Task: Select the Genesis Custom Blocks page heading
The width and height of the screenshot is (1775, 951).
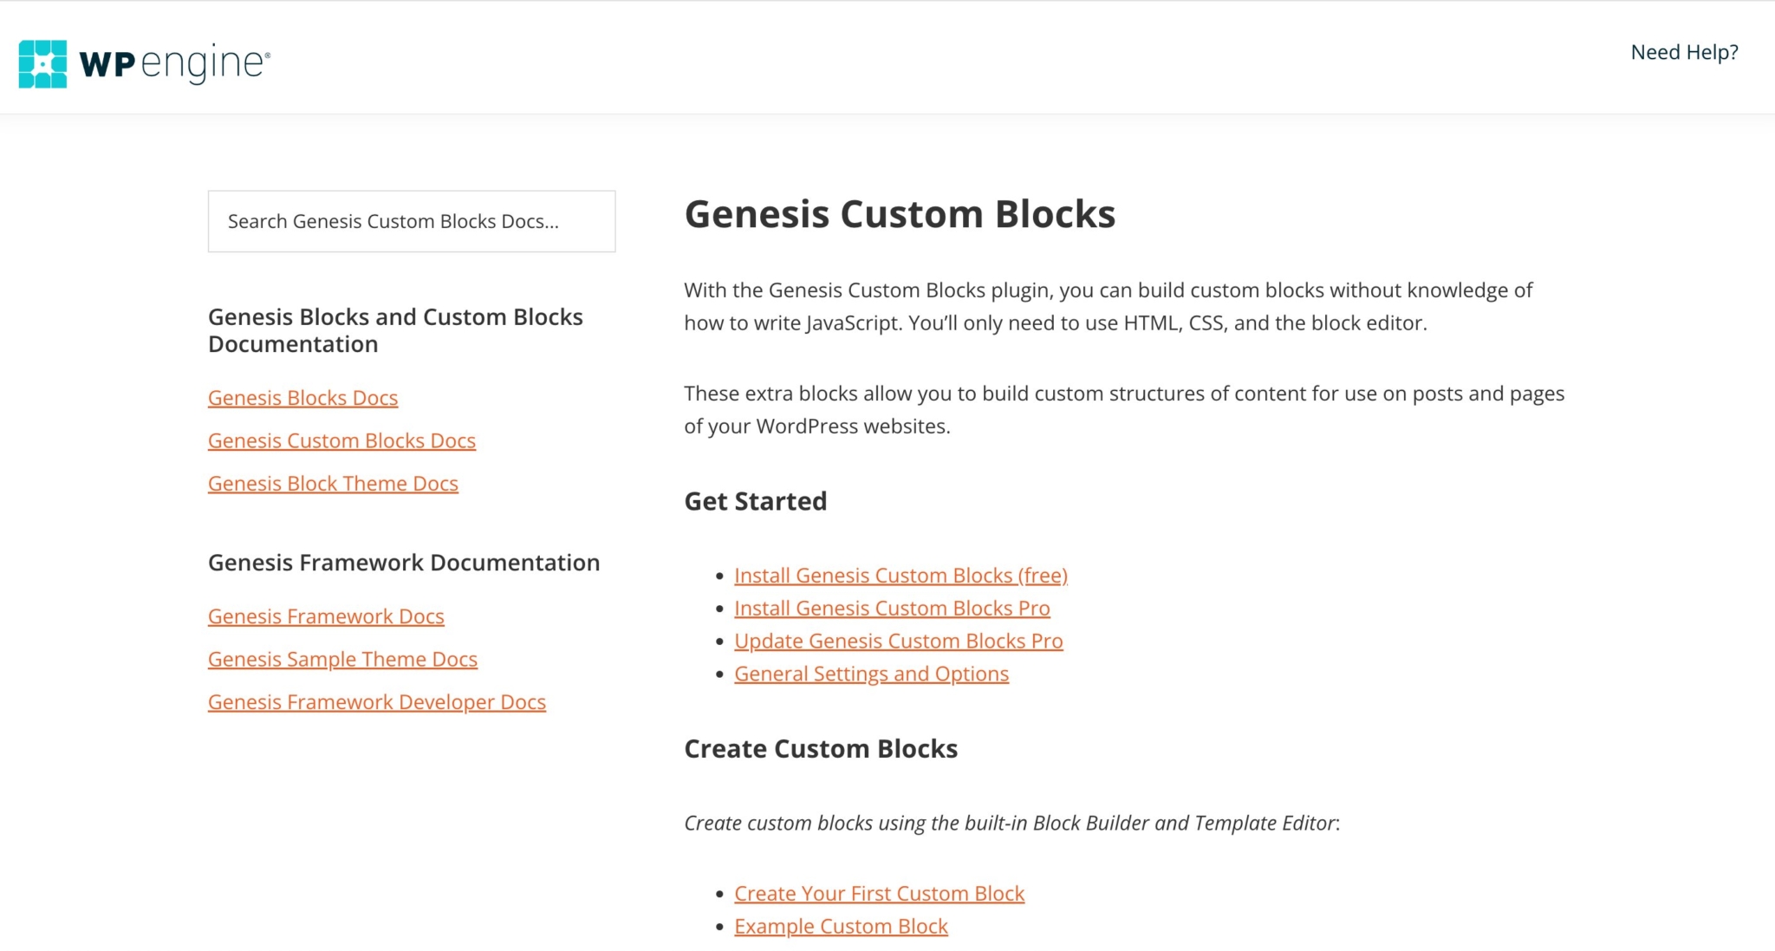Action: point(901,214)
